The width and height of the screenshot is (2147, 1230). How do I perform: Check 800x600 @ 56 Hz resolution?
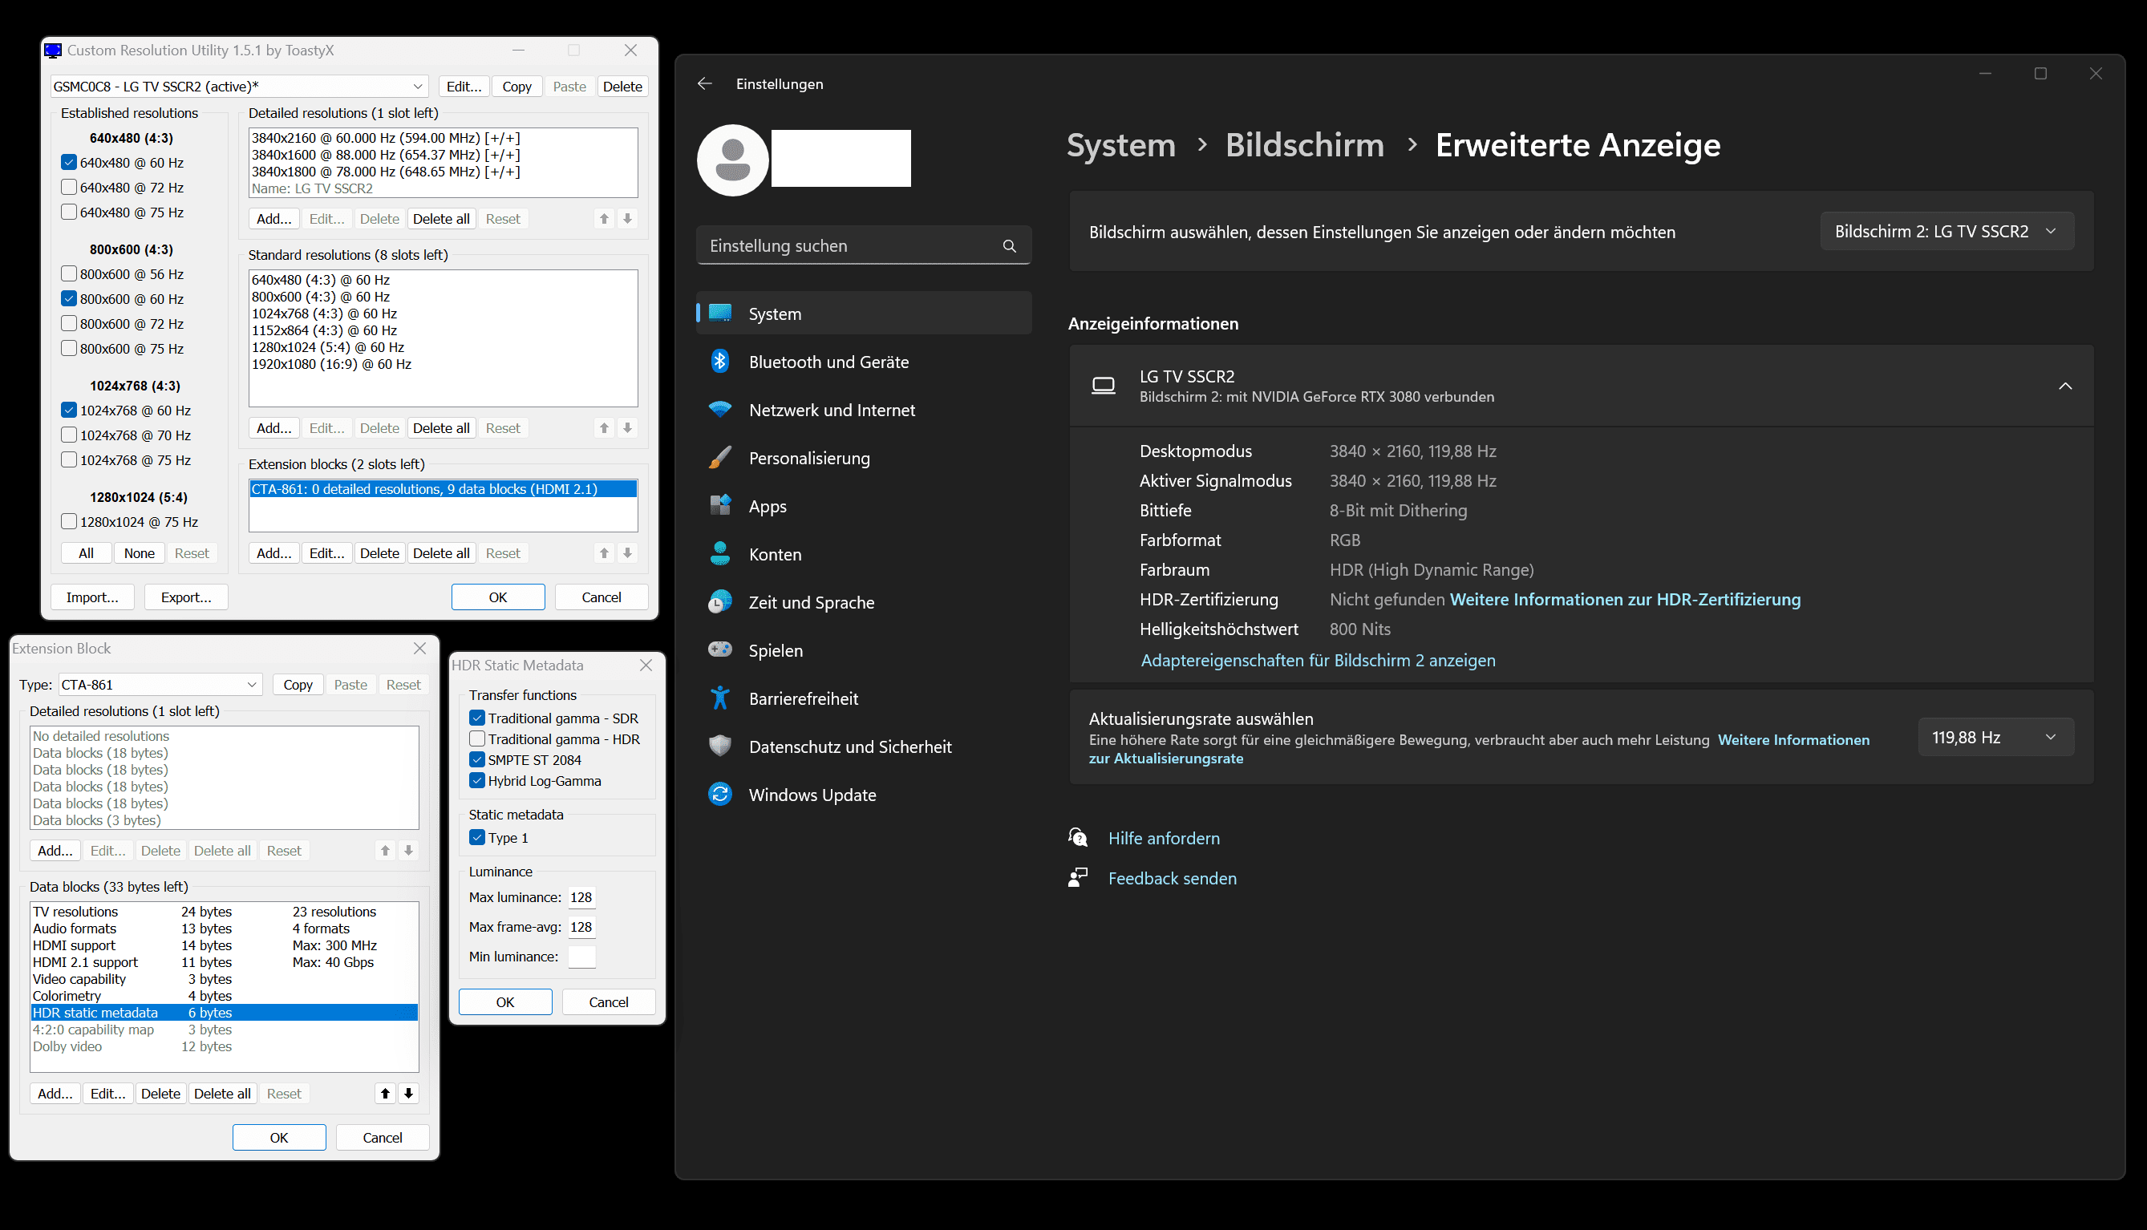point(69,273)
